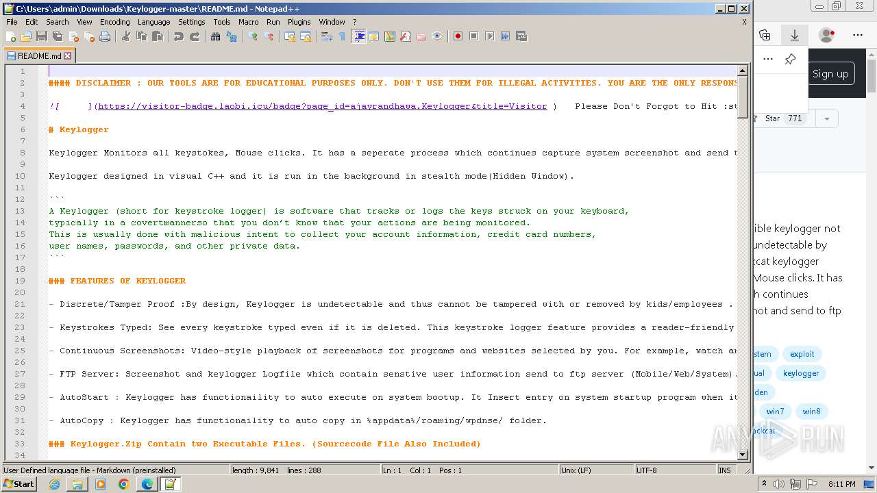877x493 pixels.
Task: Open the Windows Start button
Action: 19,484
